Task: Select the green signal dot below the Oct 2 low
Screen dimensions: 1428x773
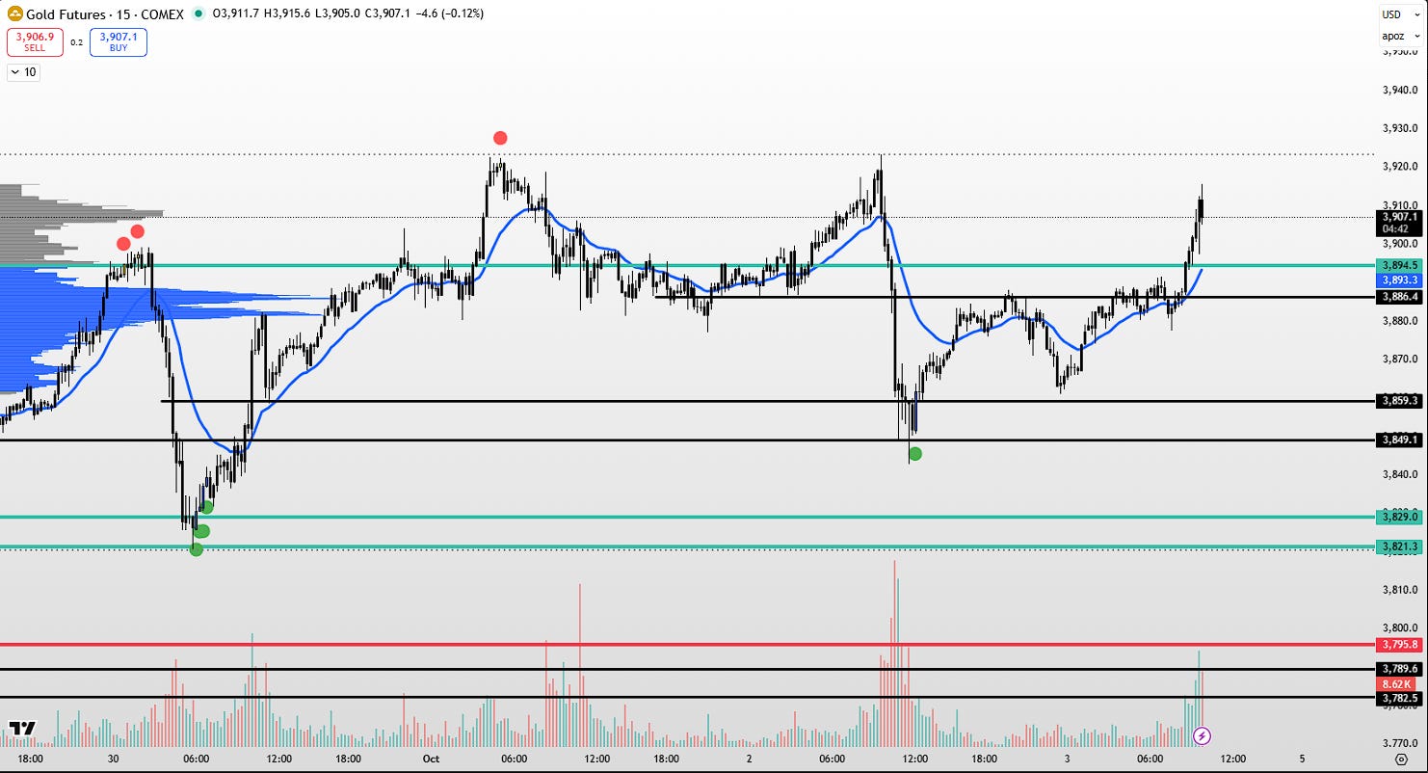Action: [915, 454]
